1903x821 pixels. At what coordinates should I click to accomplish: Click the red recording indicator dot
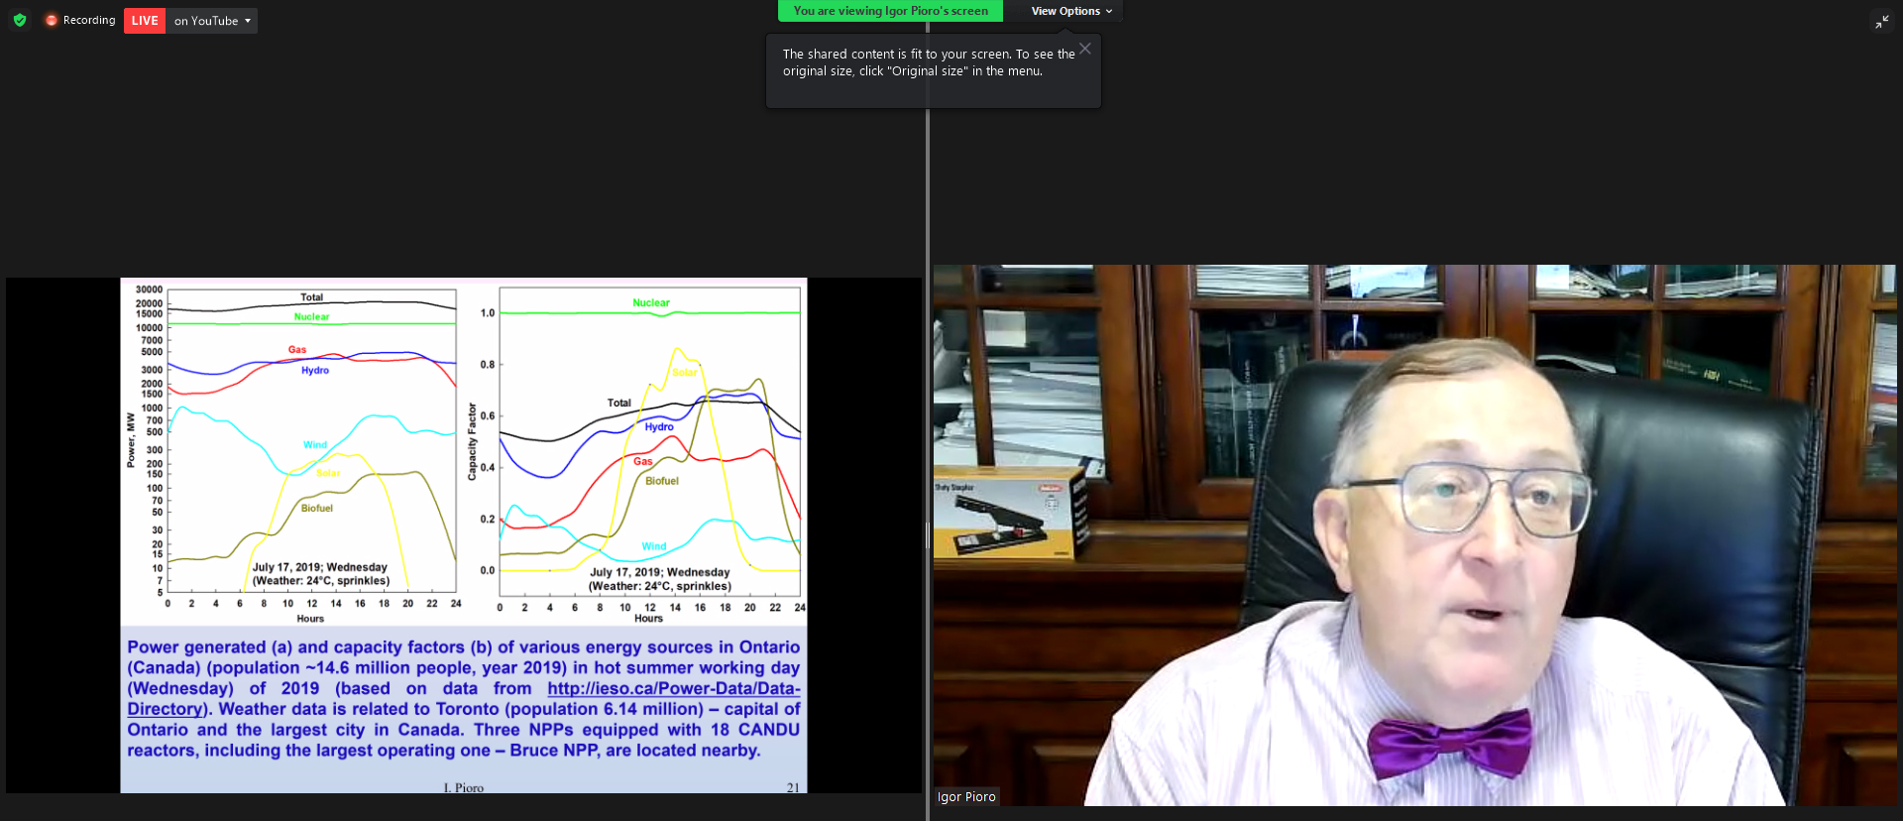[52, 20]
